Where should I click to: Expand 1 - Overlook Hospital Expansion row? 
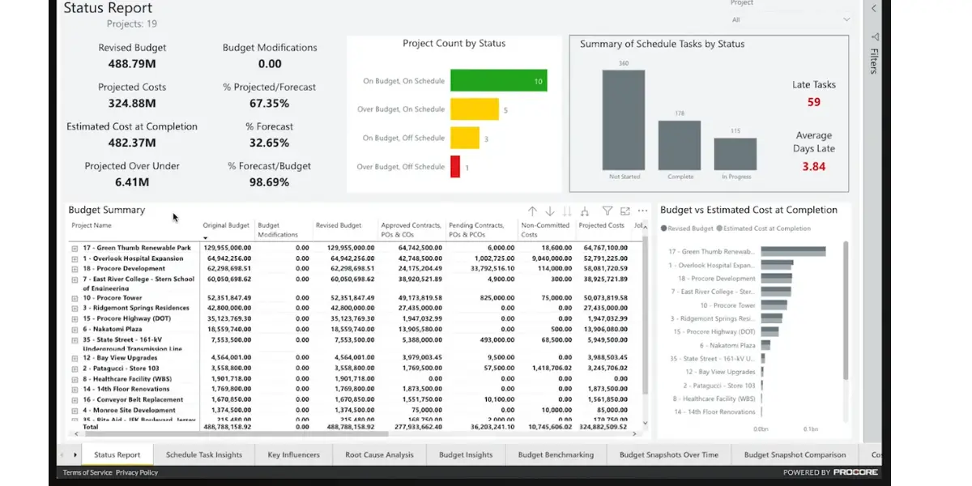75,258
